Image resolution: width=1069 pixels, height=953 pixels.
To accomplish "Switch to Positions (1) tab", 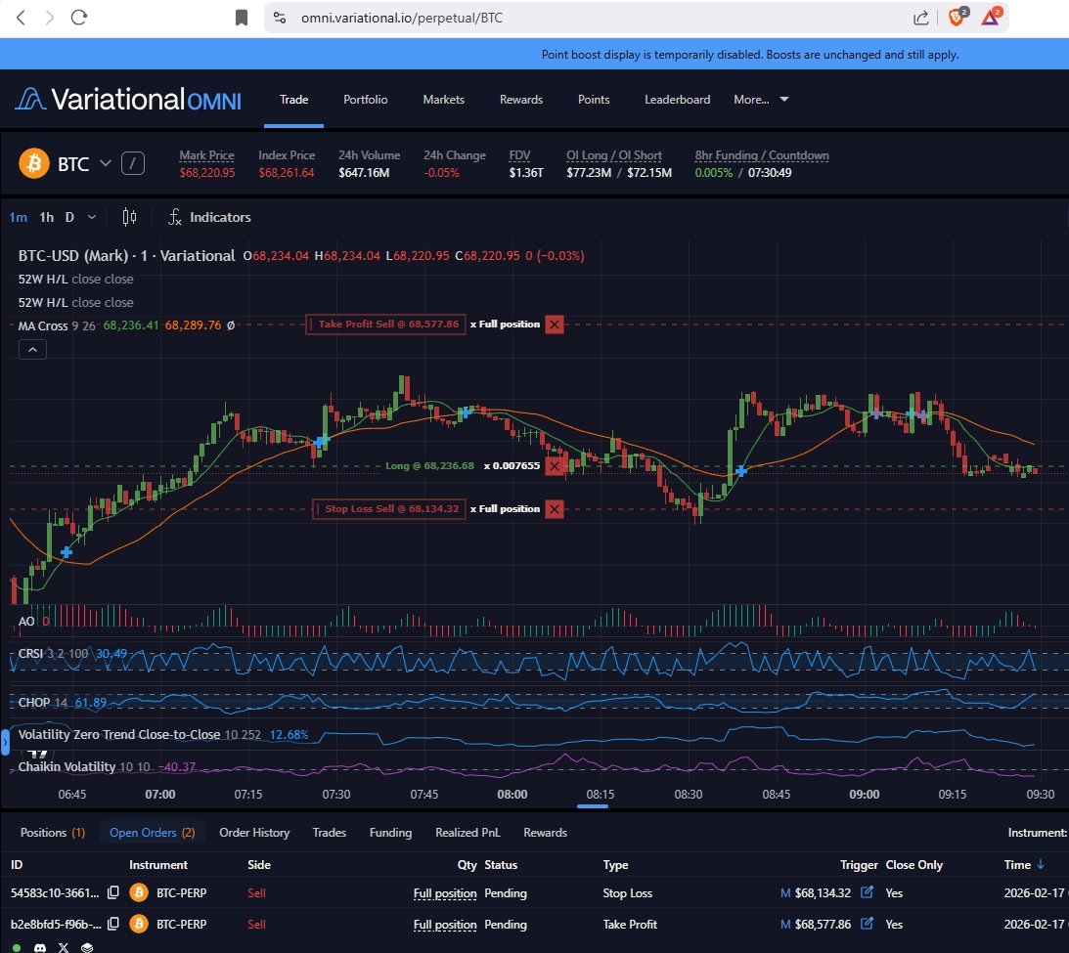I will pos(53,833).
